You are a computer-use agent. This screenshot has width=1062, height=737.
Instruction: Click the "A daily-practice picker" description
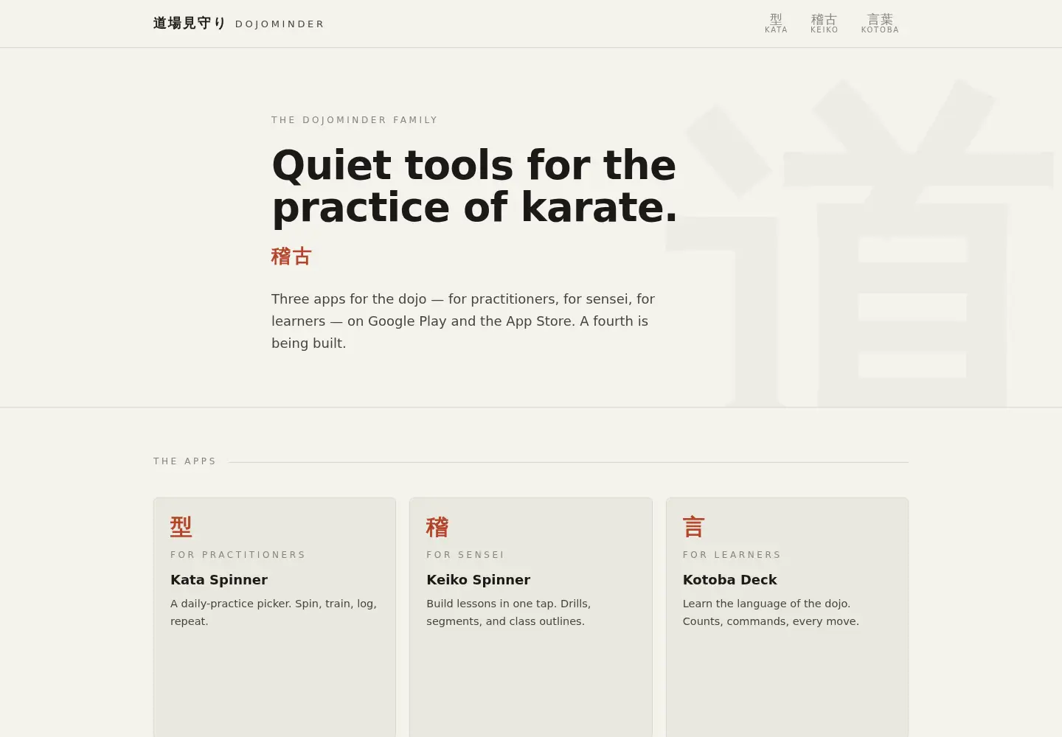pos(274,612)
